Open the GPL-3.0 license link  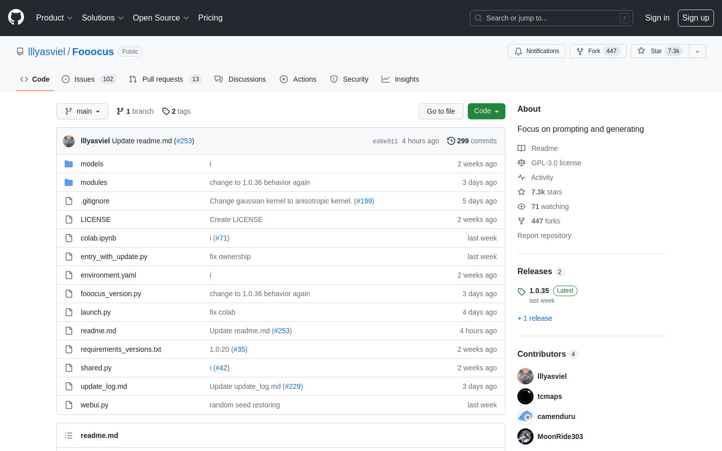tap(556, 163)
